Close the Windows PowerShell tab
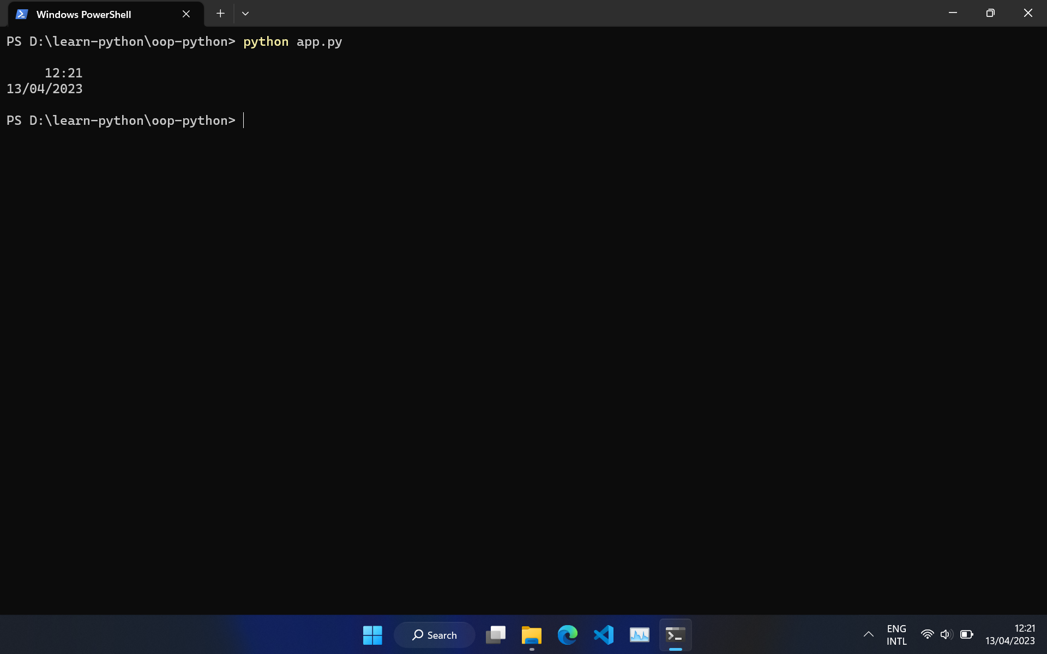Image resolution: width=1047 pixels, height=654 pixels. coord(186,14)
